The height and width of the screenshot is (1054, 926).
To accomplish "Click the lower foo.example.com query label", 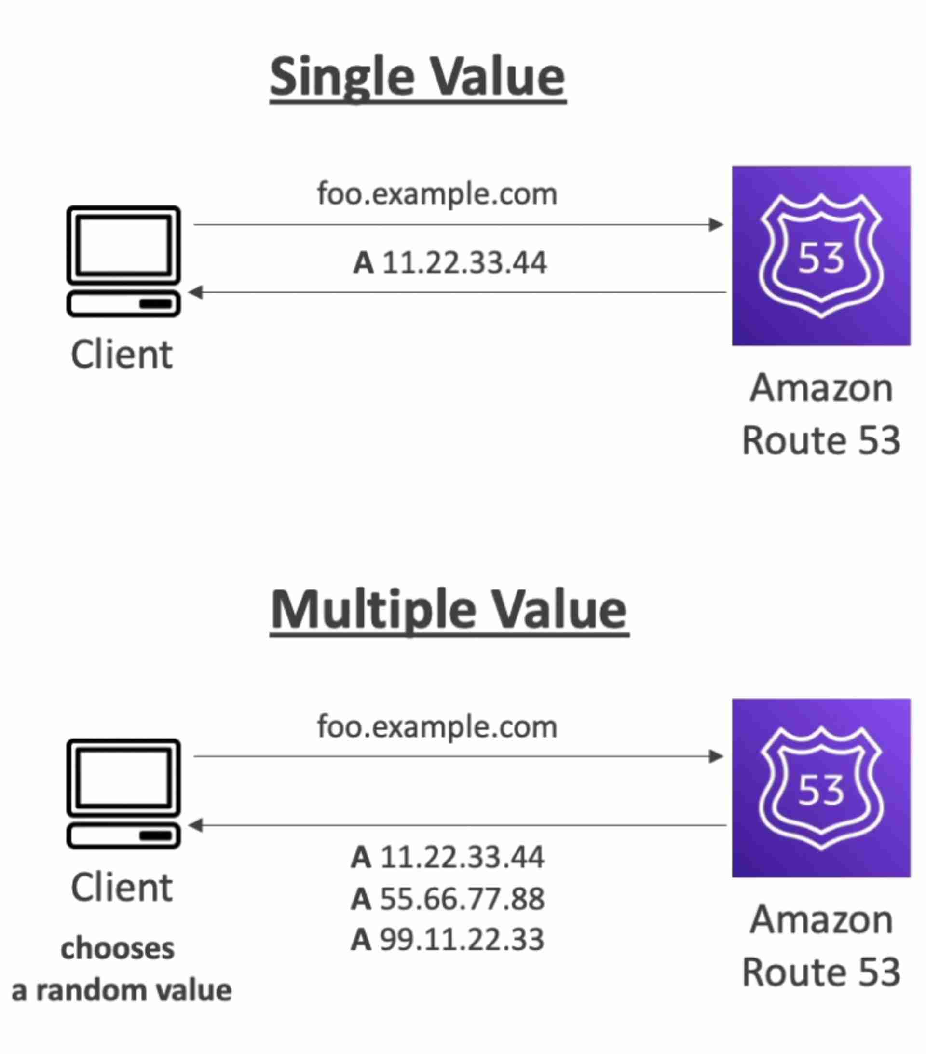I will click(x=437, y=726).
